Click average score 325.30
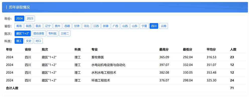 [x=211, y=81]
